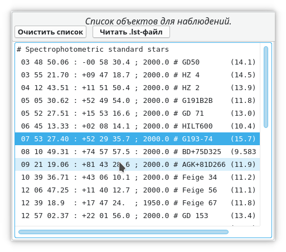The image size is (286, 252).
Task: Click the Spectrophotometric standard stars header line
Action: tap(137, 50)
